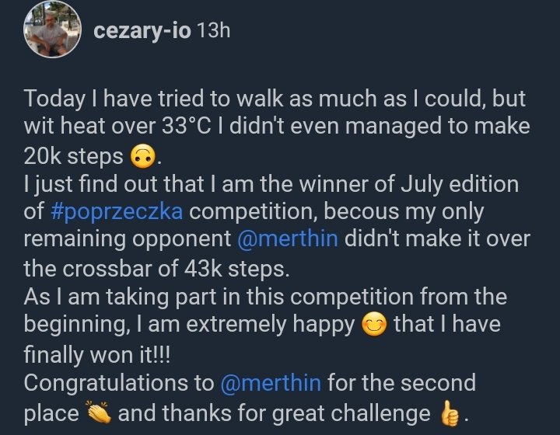Click the clapping hands emoji
The image size is (560, 435).
coord(98,413)
